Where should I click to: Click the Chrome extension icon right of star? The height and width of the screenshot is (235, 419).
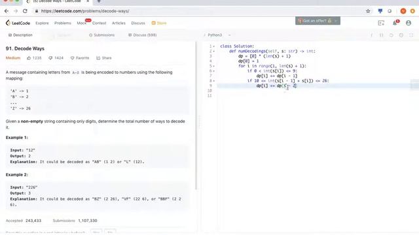click(380, 11)
